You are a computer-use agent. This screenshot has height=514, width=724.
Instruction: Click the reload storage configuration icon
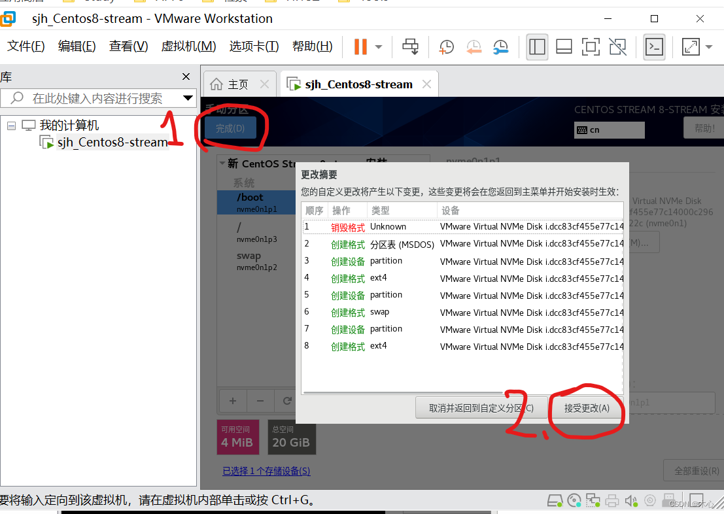(286, 401)
